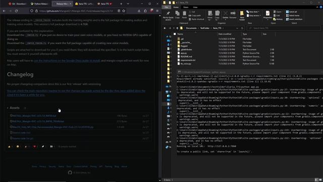This screenshot has width=323, height=182.
Task: Click Copy path in Clipboard group
Action: pos(195,16)
